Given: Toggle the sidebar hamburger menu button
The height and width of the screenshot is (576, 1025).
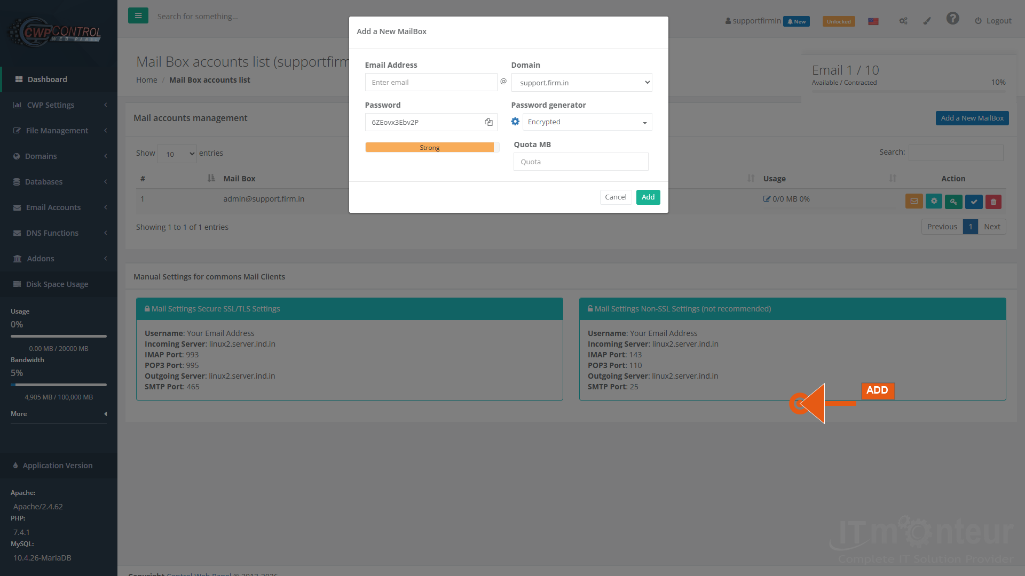Looking at the screenshot, I should (138, 15).
